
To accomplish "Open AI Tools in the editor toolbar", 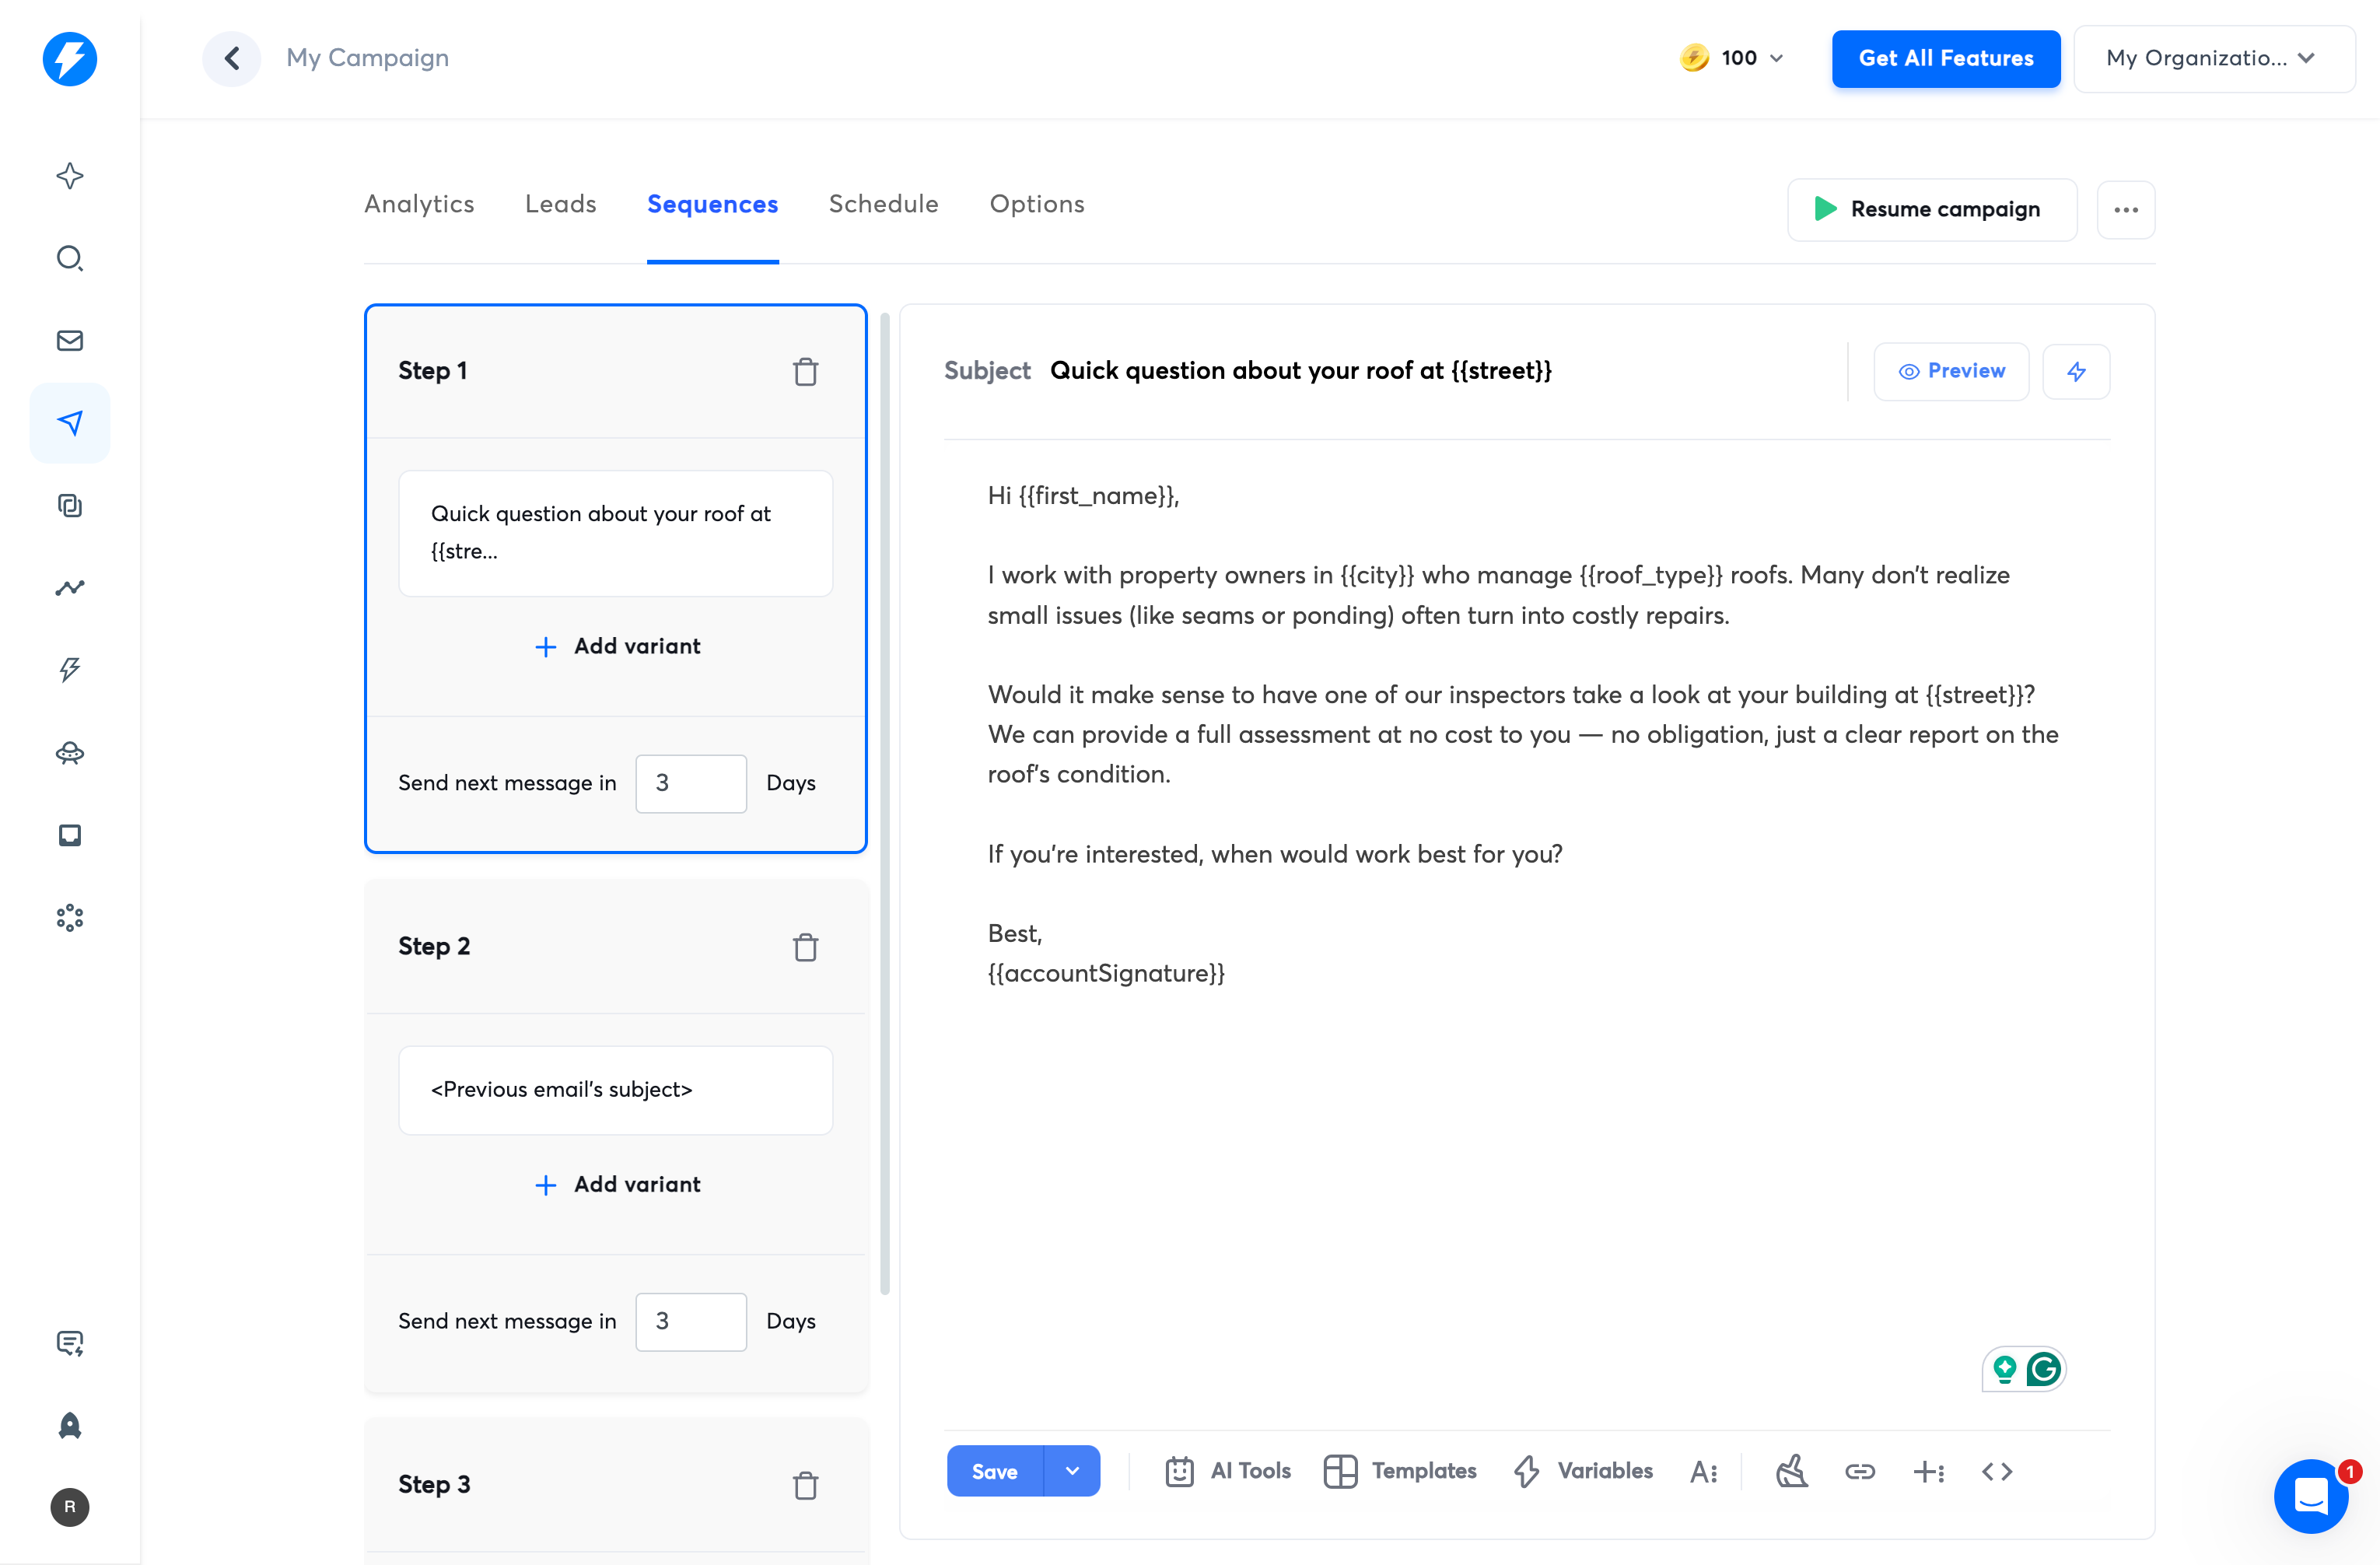I will 1228,1470.
